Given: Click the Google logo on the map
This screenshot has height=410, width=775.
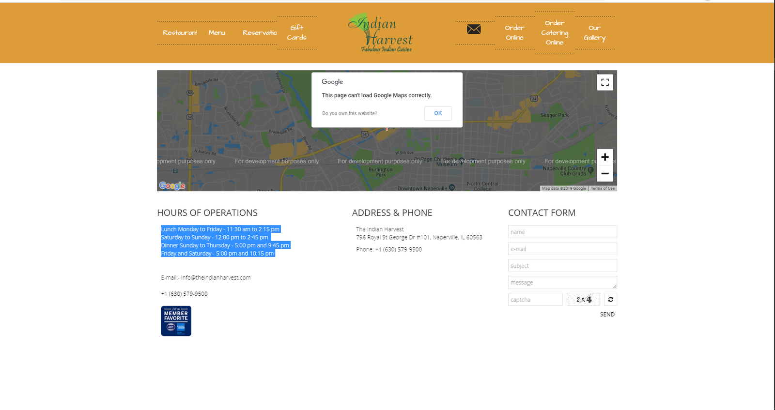Looking at the screenshot, I should click(x=172, y=186).
